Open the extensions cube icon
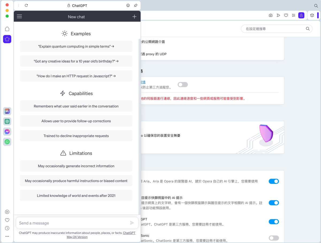The height and width of the screenshot is (243, 321). click(x=312, y=16)
